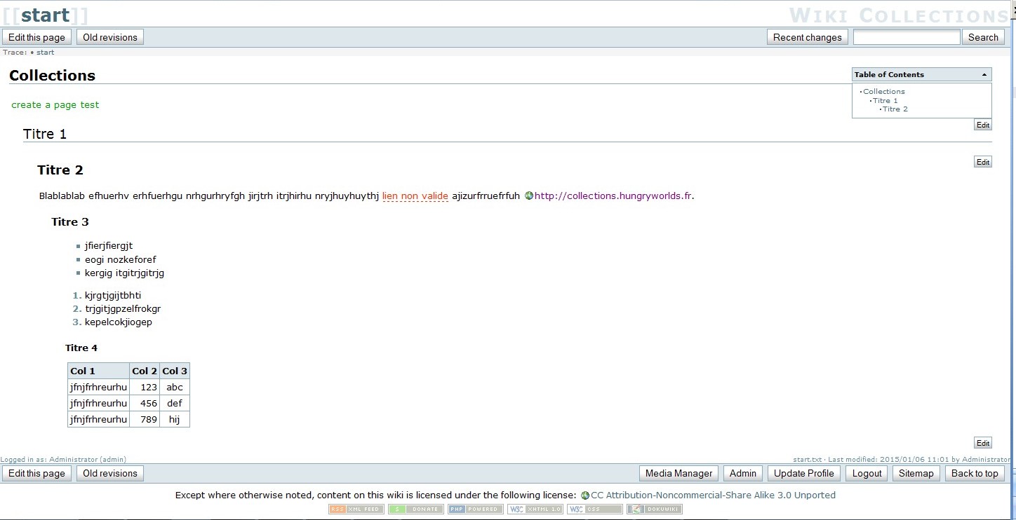View Recent changes
The image size is (1016, 520).
(807, 38)
